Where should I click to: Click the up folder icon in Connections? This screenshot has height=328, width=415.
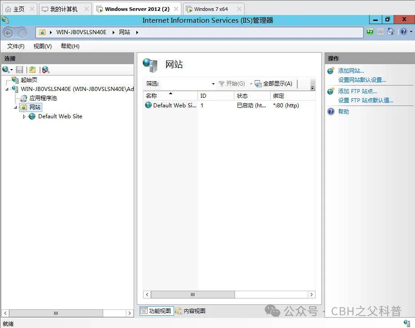[32, 70]
